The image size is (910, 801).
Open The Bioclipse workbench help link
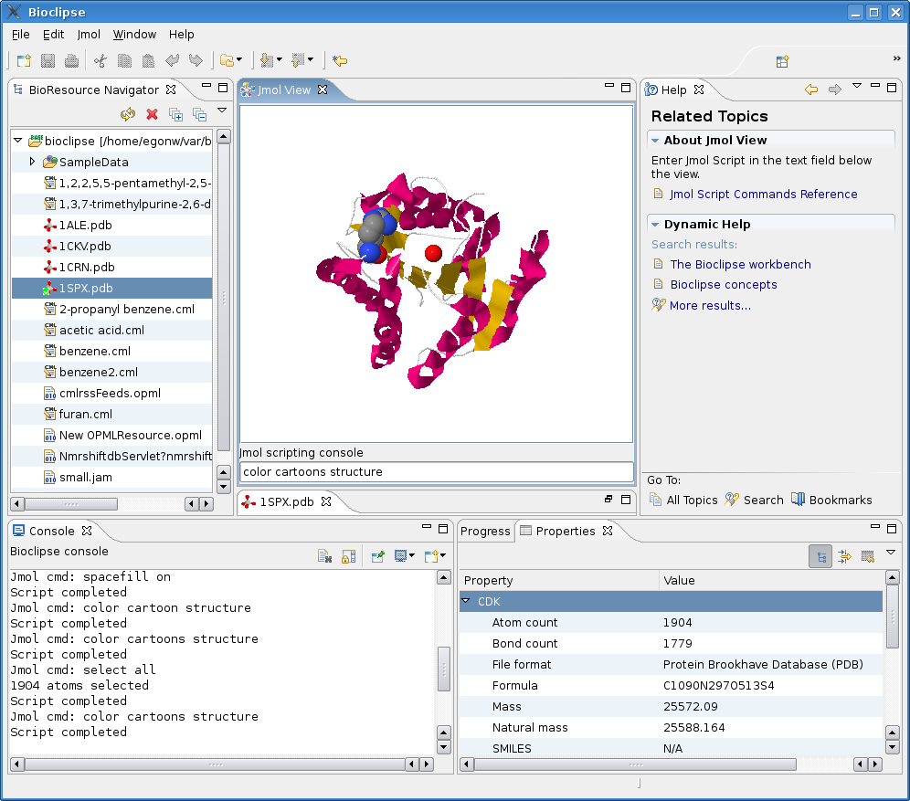(741, 264)
